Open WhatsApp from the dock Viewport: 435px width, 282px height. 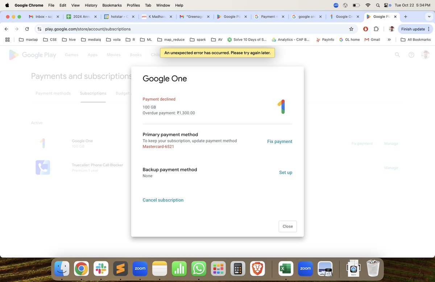pyautogui.click(x=199, y=269)
